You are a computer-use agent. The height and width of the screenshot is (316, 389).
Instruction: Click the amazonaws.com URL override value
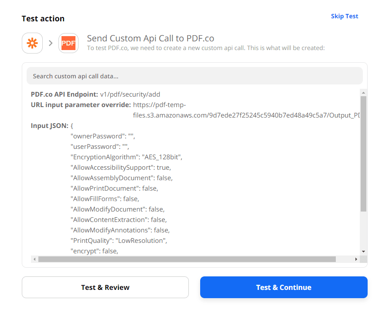[246, 115]
